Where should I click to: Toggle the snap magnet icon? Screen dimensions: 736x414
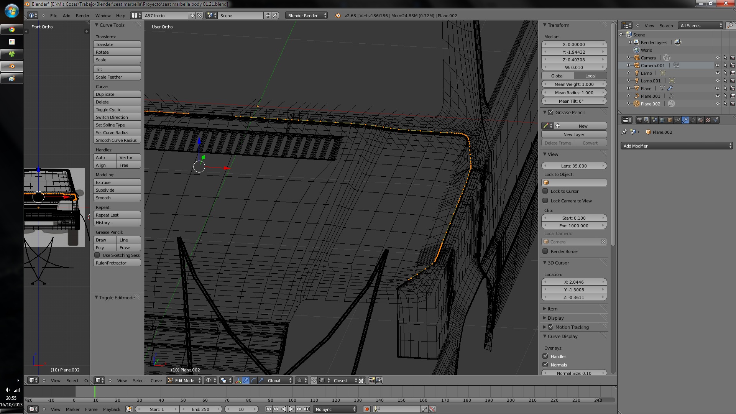click(314, 380)
